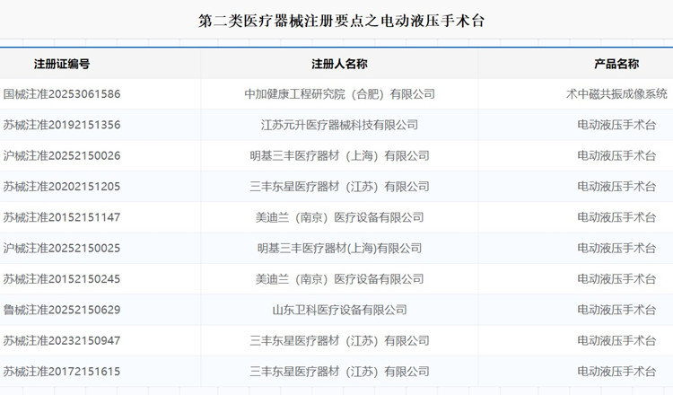This screenshot has width=673, height=395.
Task: Click 电动液压手术台 in row 鲁械注准20252150629
Action: pyautogui.click(x=616, y=310)
